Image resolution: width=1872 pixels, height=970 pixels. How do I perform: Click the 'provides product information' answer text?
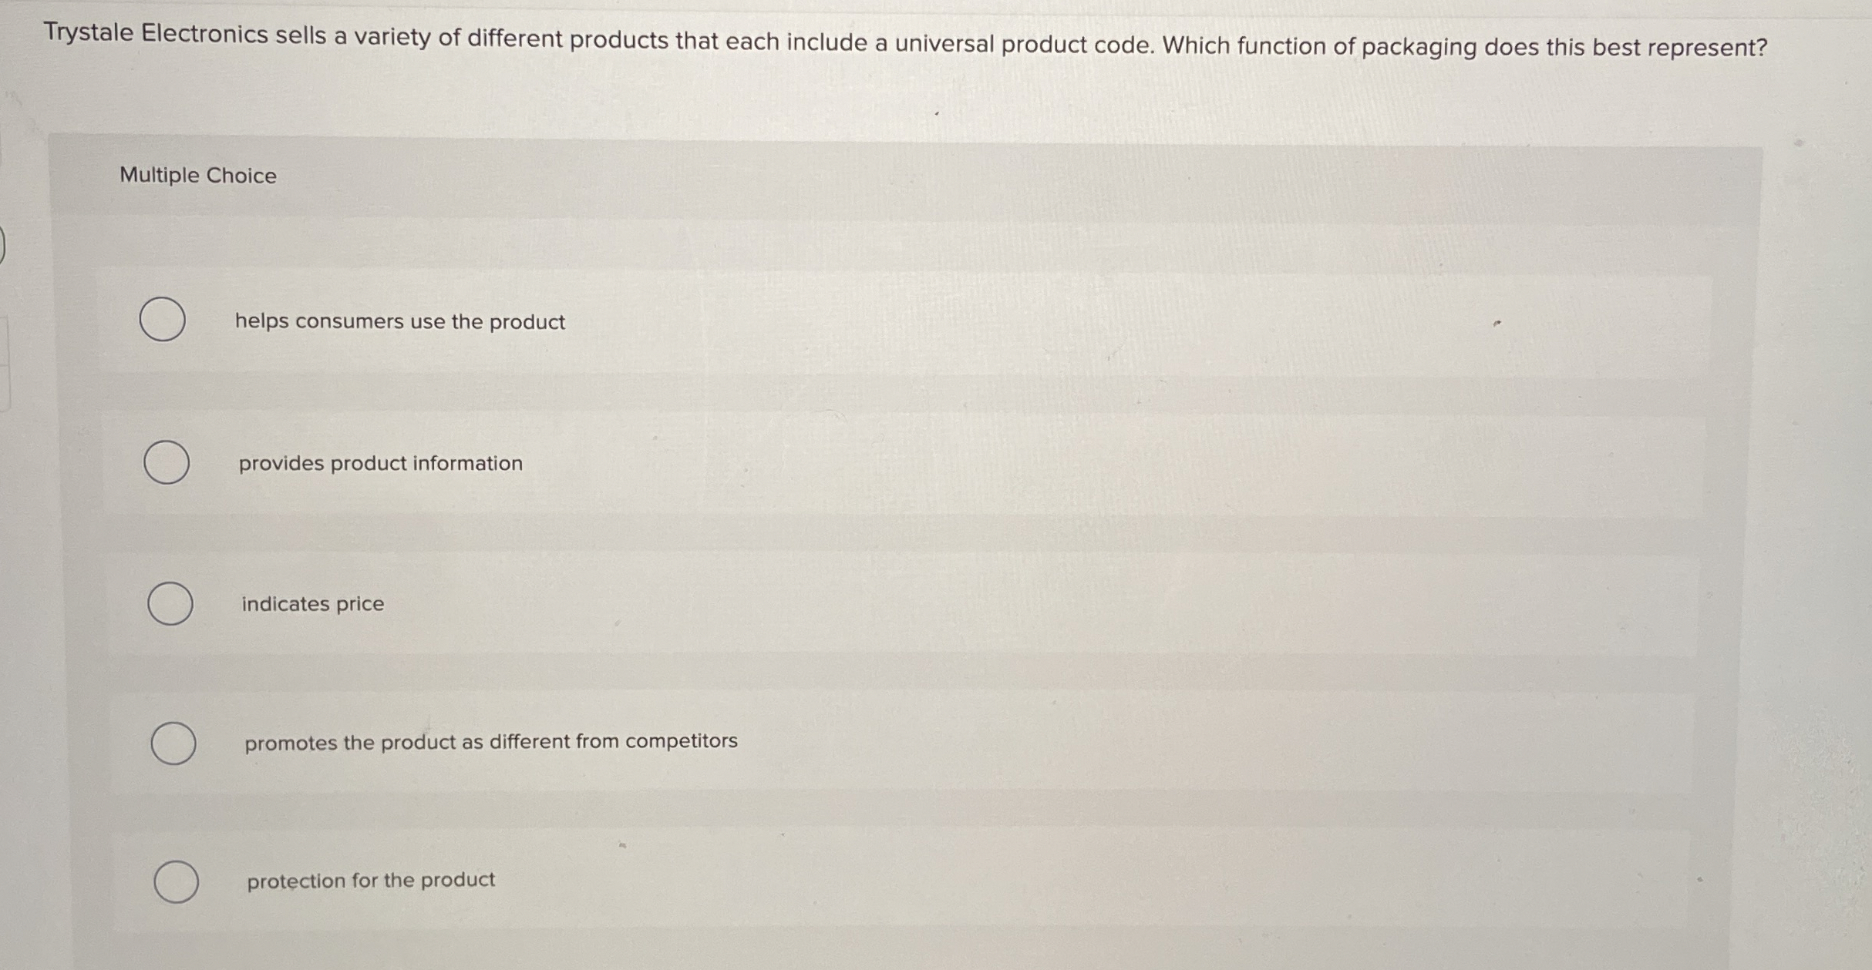(x=379, y=463)
